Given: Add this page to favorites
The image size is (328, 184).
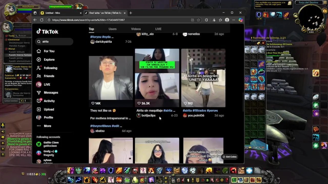Looking at the screenshot, I should click(198, 20).
